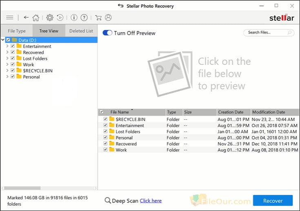Click the Data (D:) drive folder icon
Image resolution: width=300 pixels, height=211 pixels.
15,40
